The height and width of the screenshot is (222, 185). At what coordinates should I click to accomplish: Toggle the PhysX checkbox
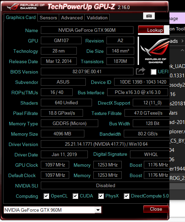pyautogui.click(x=101, y=196)
